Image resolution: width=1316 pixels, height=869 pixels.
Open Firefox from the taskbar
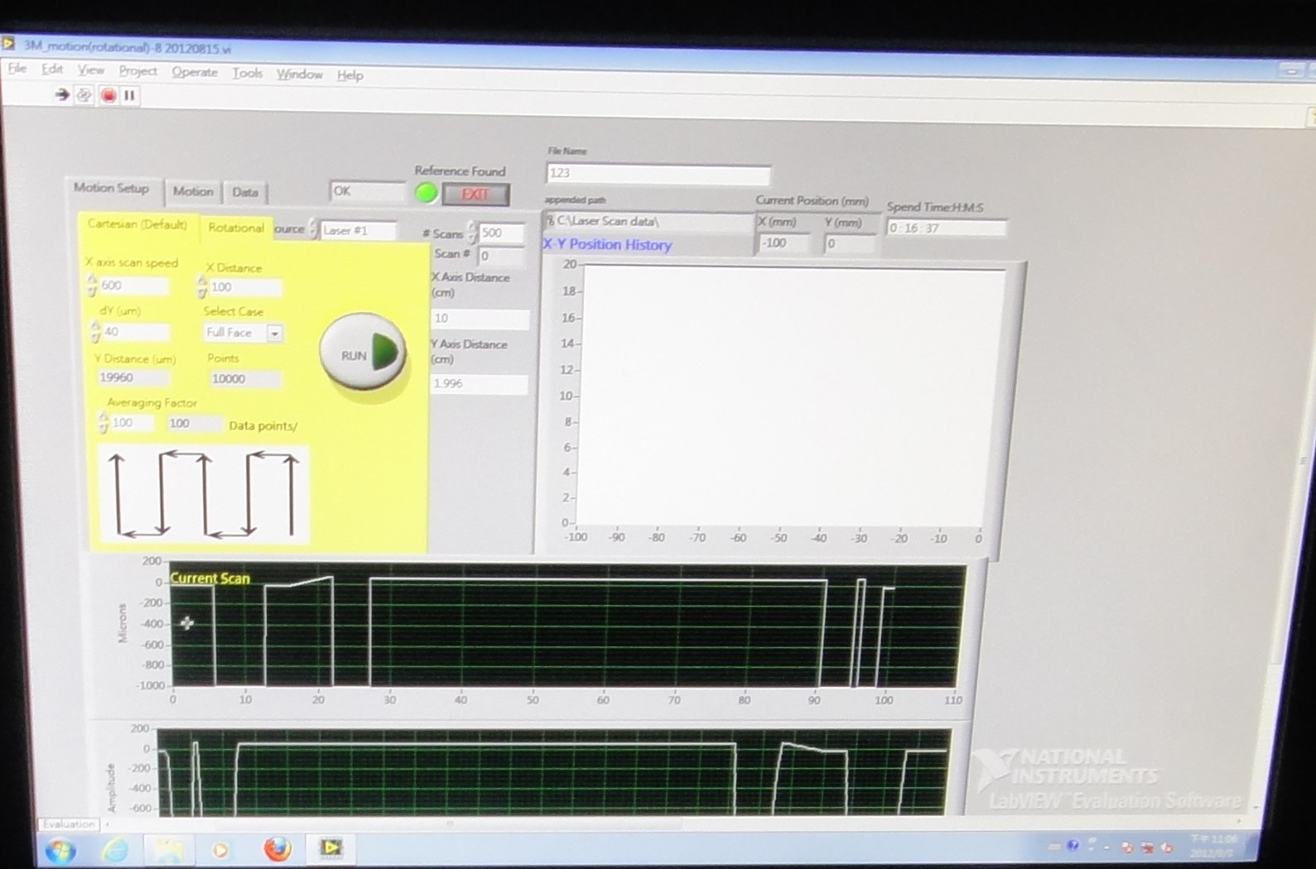pyautogui.click(x=277, y=848)
